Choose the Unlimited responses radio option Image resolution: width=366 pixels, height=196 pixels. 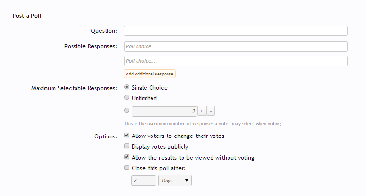pos(127,98)
